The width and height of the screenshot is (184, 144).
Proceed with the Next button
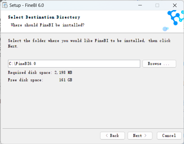coord(140,136)
